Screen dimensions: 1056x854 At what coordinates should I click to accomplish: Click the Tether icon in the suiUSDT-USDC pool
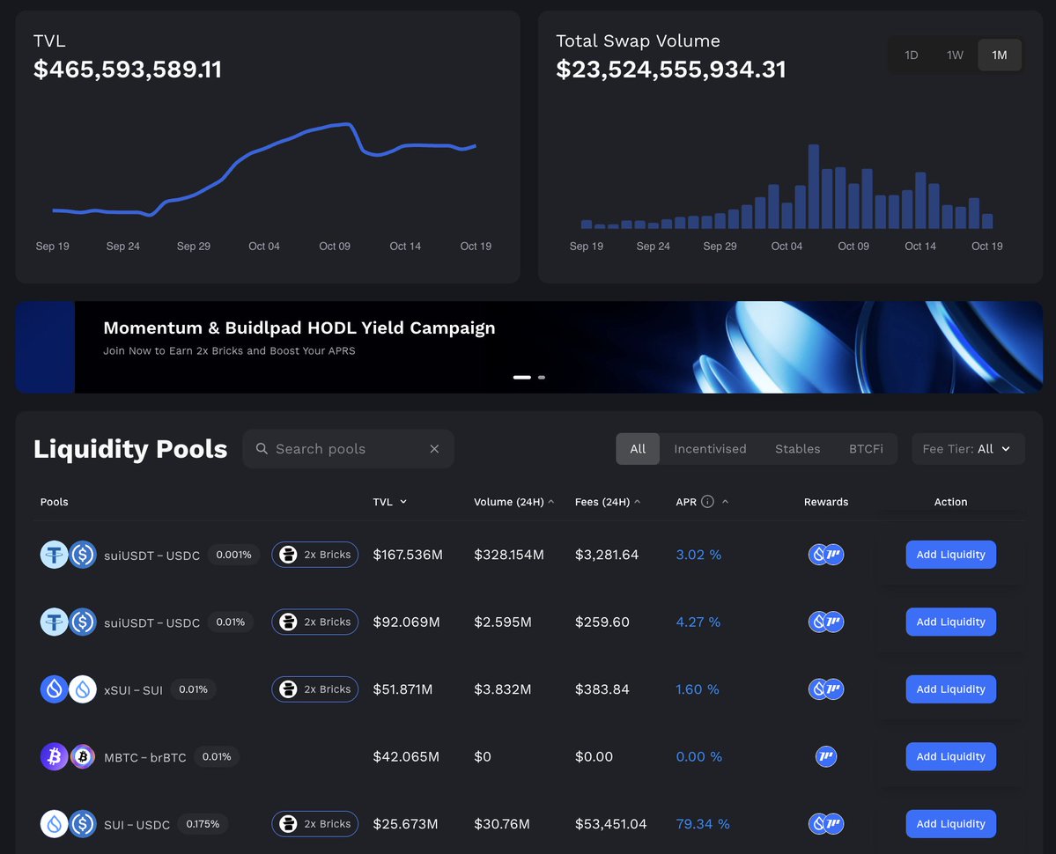(54, 555)
